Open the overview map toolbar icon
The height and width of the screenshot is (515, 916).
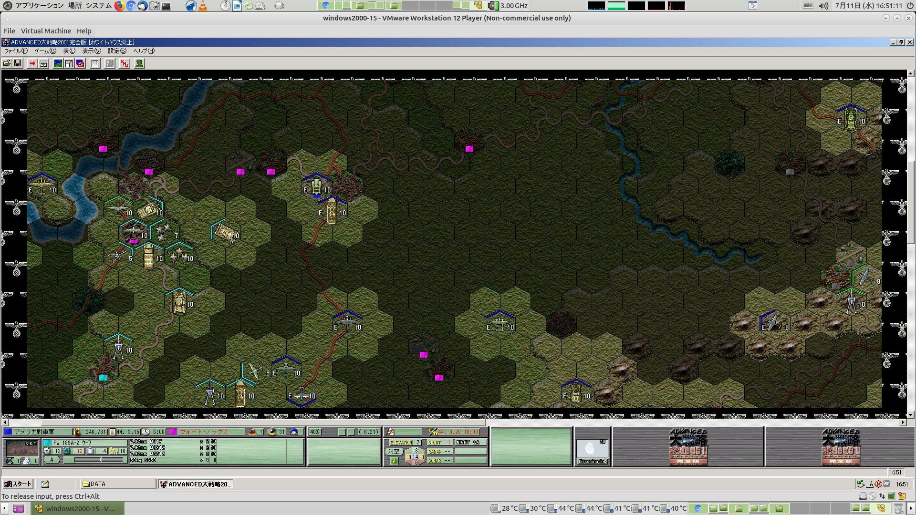pyautogui.click(x=58, y=63)
